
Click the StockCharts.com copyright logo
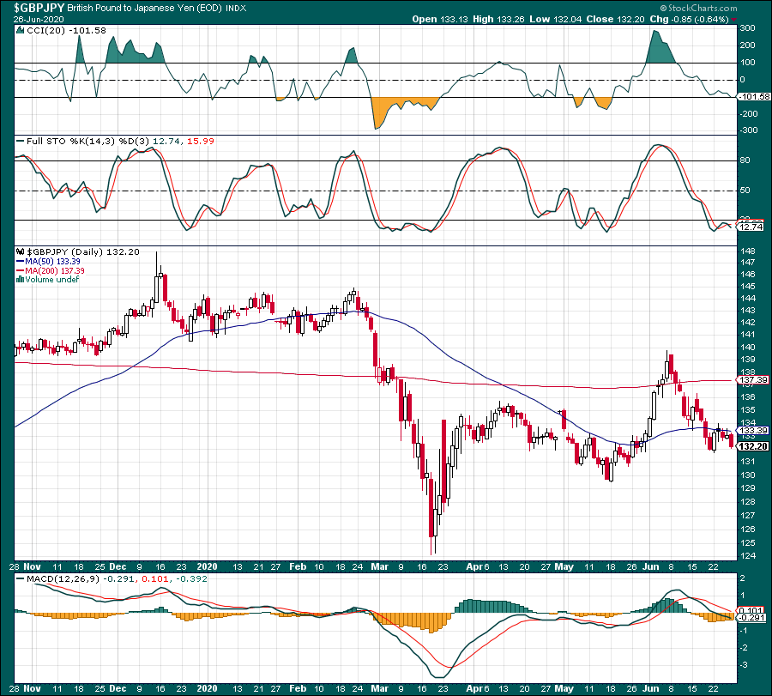[698, 8]
